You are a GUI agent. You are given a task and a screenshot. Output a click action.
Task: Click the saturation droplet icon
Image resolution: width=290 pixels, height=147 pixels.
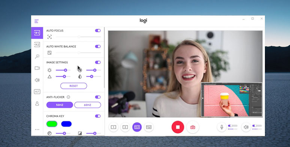pyautogui.click(x=80, y=76)
